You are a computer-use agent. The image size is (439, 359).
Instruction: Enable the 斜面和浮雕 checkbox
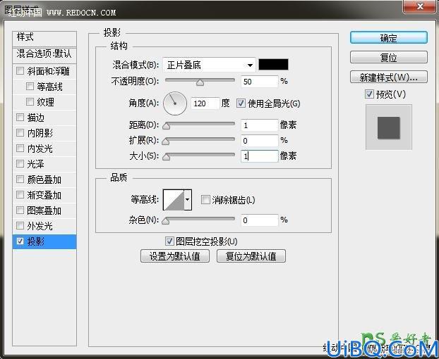(20, 70)
